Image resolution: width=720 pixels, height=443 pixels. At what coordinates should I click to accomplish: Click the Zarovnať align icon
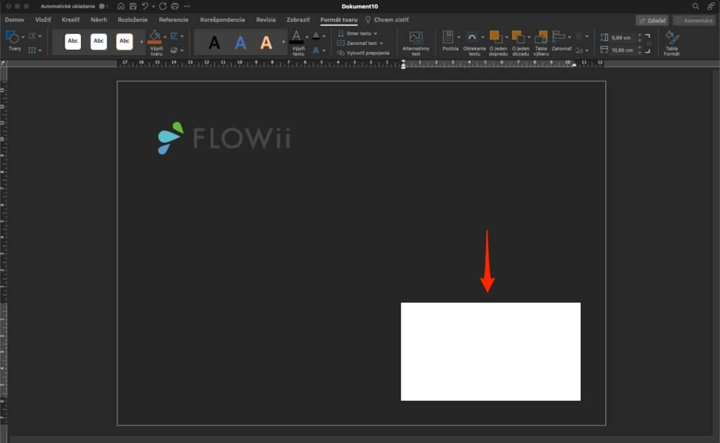[x=558, y=37]
